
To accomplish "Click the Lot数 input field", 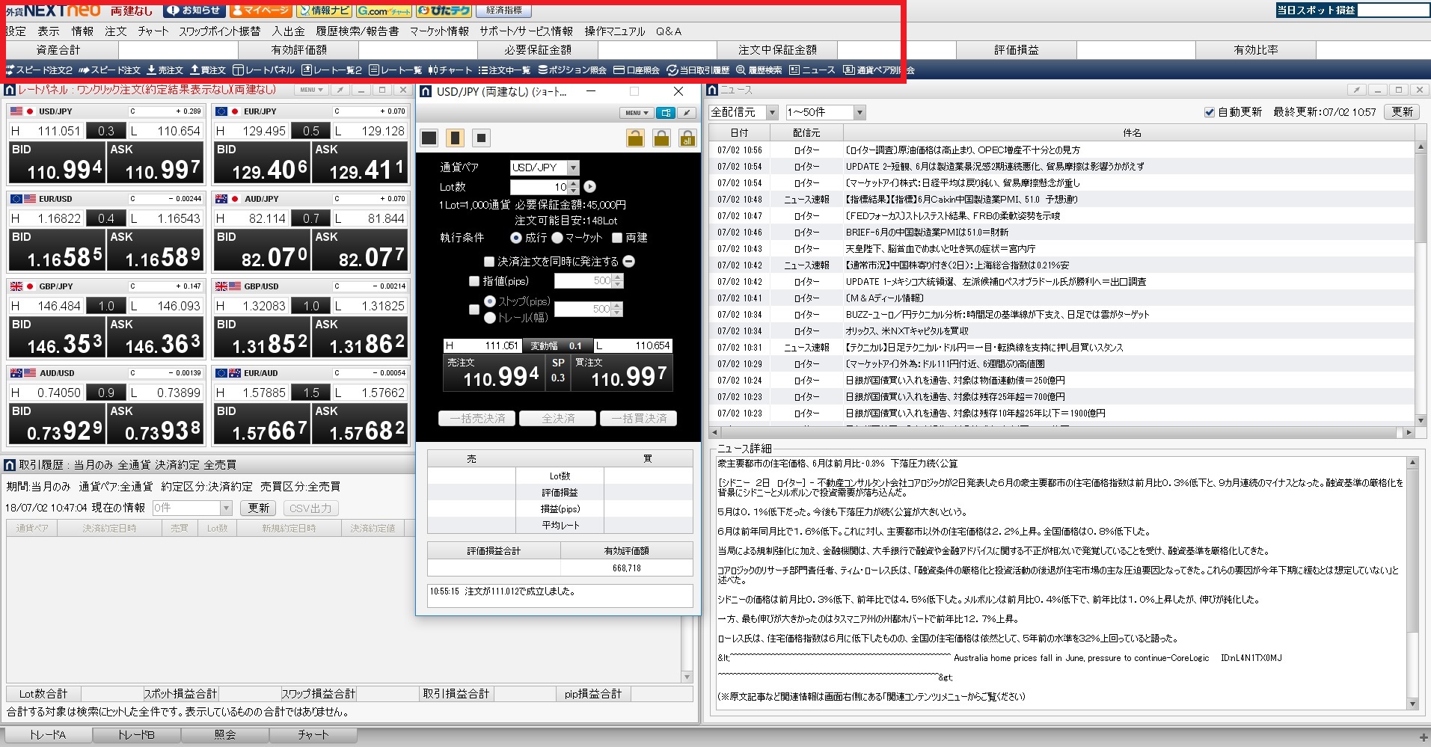I will [539, 187].
